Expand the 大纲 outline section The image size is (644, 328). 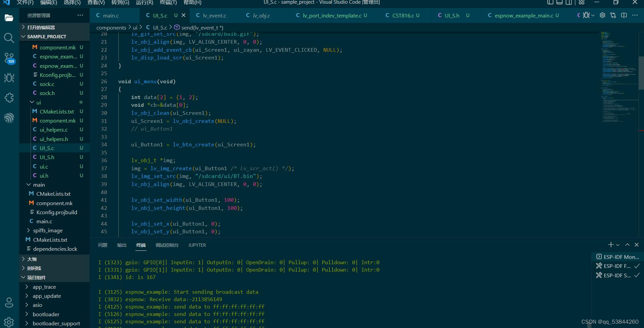(x=54, y=259)
